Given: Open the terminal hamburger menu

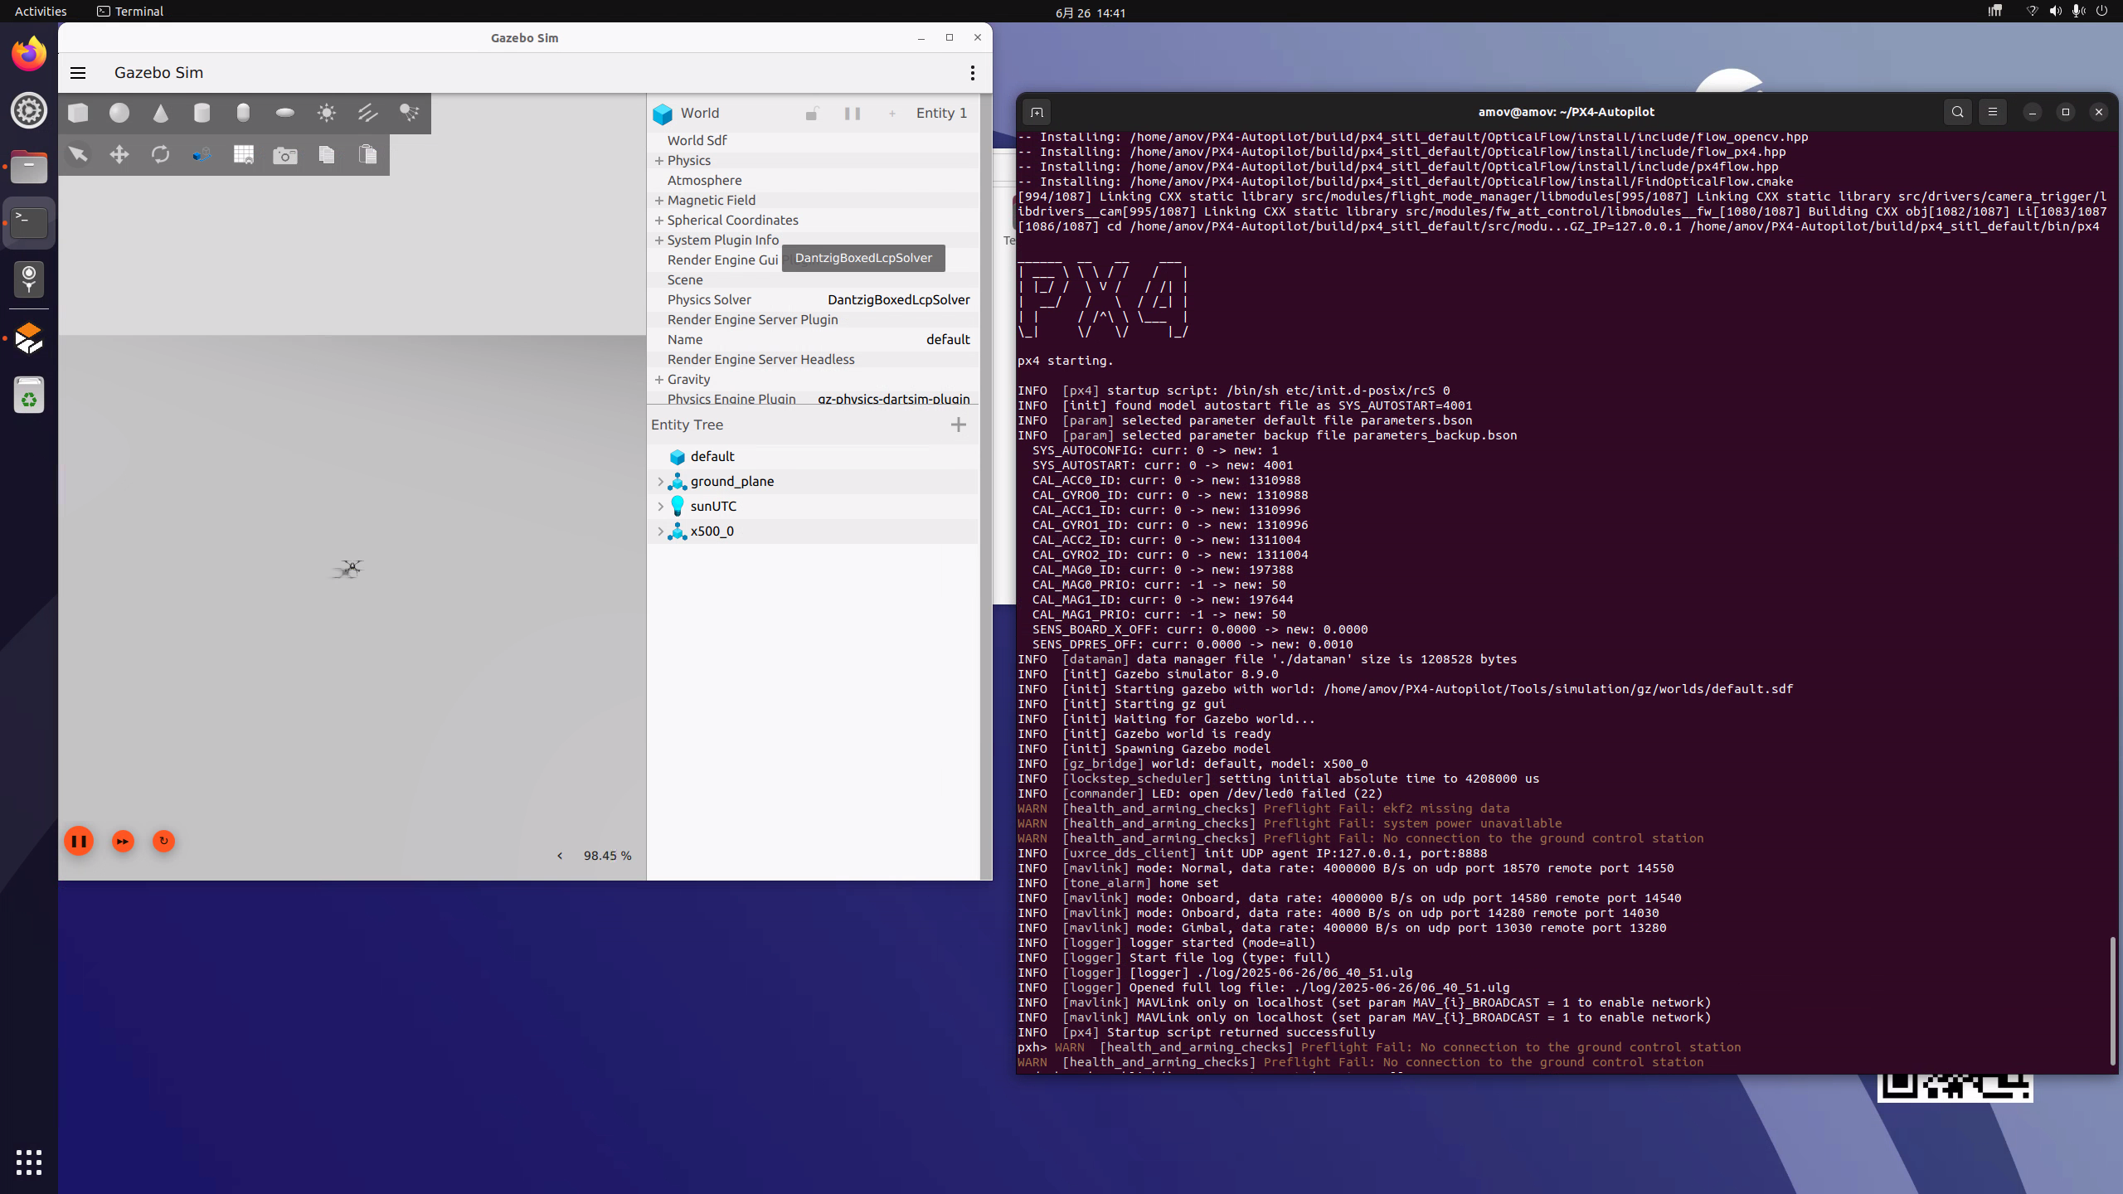Looking at the screenshot, I should coord(1992,112).
